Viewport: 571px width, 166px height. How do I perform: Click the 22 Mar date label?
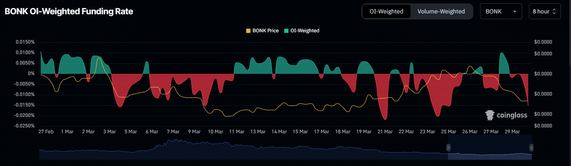pyautogui.click(x=406, y=132)
